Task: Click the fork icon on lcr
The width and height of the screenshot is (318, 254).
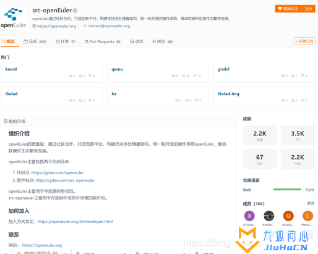Action: [197, 101]
